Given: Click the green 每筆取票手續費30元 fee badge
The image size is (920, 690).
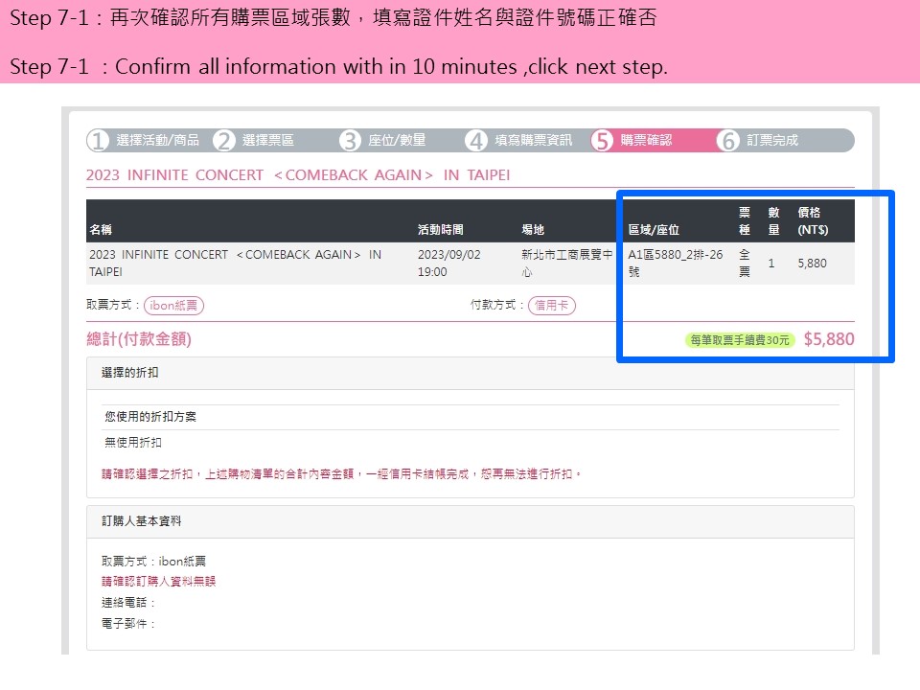Looking at the screenshot, I should tap(739, 340).
